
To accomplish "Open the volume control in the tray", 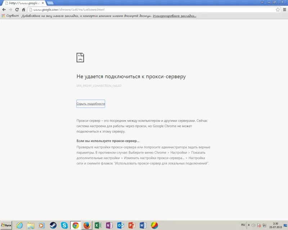I will (254, 225).
